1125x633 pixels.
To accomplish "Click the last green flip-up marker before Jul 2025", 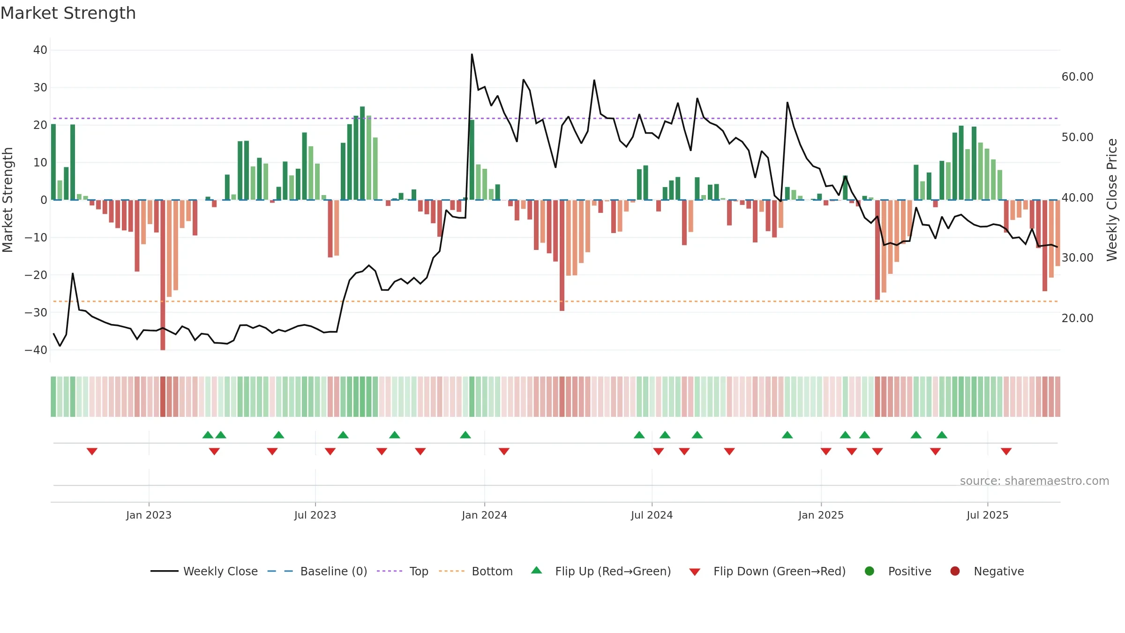I will [942, 435].
